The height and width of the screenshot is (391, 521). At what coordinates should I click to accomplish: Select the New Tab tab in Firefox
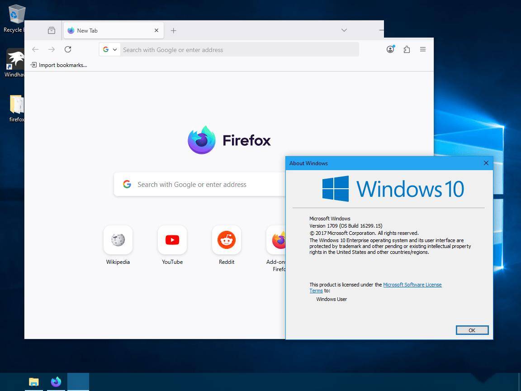click(x=114, y=31)
